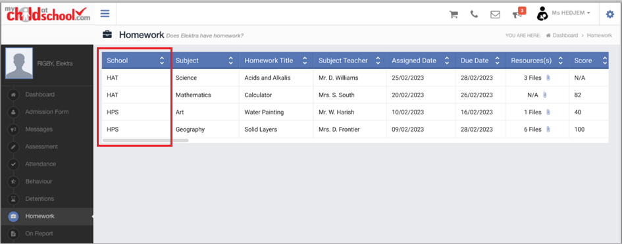Image resolution: width=622 pixels, height=244 pixels.
Task: Click teacher Mr. W. Harish cell
Action: point(336,112)
